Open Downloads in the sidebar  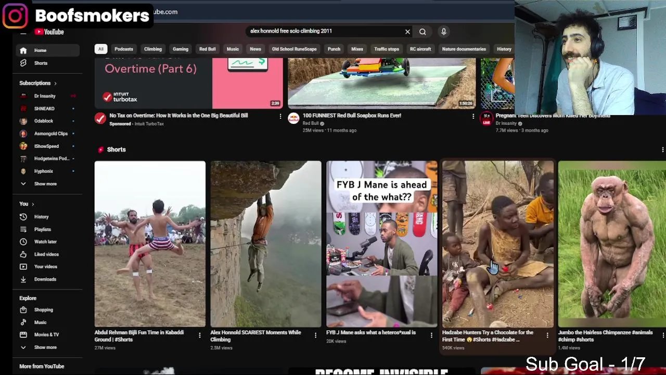[x=47, y=279]
